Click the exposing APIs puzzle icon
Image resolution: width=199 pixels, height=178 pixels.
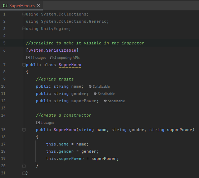52,58
